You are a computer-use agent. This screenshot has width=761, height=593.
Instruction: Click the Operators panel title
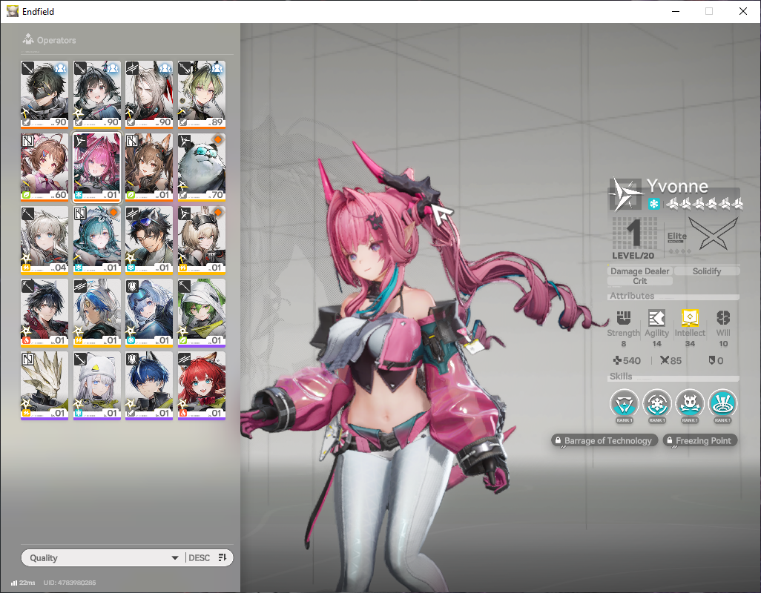coord(56,40)
